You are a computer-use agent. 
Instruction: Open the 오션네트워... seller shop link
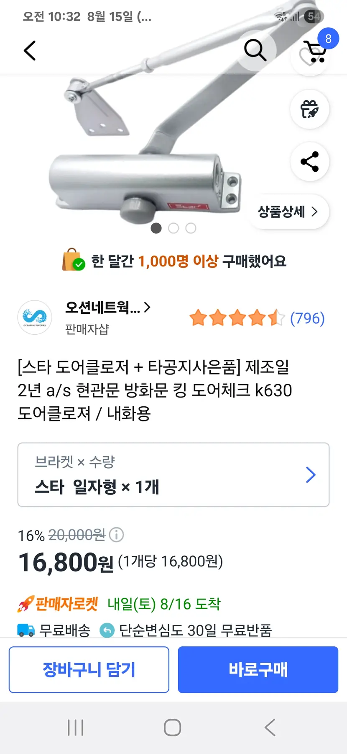tap(107, 308)
